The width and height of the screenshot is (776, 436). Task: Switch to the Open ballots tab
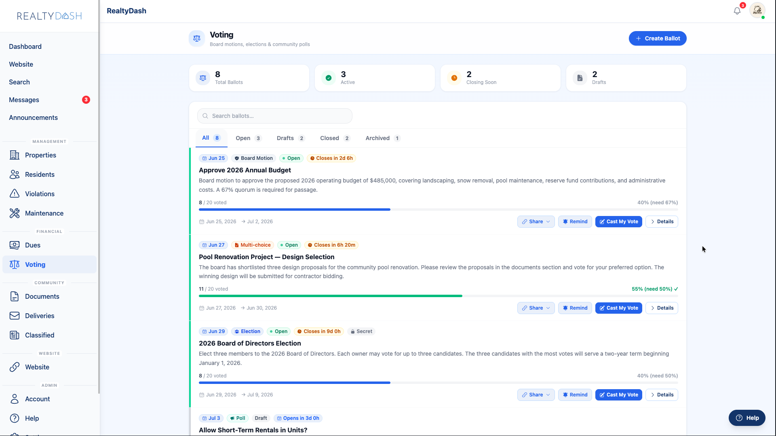(249, 138)
